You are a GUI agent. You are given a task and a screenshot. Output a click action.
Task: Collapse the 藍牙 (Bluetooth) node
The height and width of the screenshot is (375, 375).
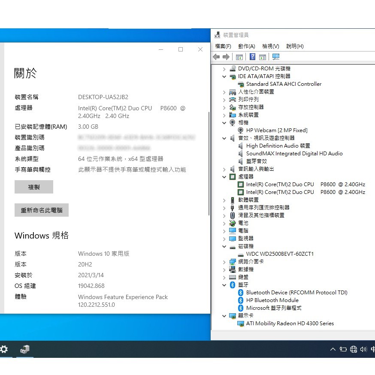(224, 285)
